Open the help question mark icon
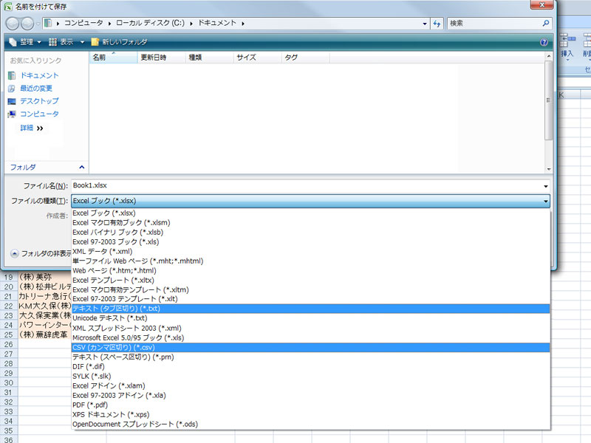This screenshot has height=443, width=591. point(544,42)
